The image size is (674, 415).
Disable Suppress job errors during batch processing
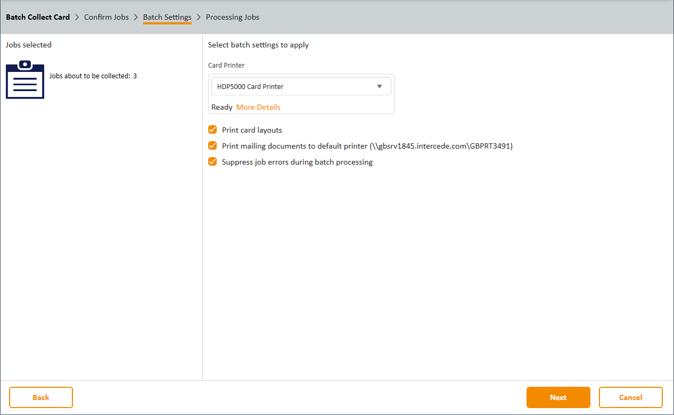(x=212, y=161)
